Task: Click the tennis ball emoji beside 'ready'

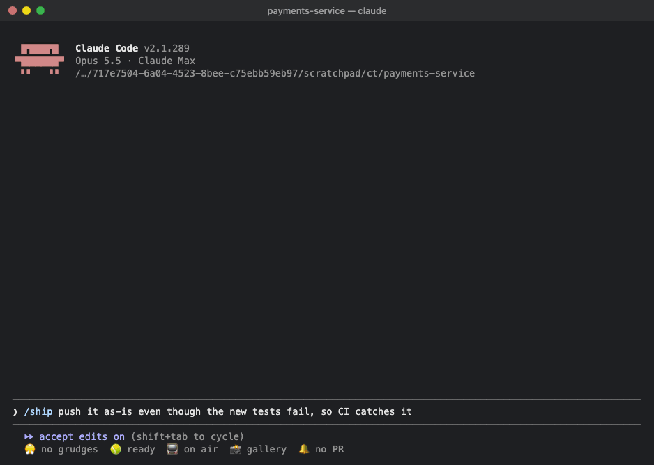Action: [x=116, y=449]
